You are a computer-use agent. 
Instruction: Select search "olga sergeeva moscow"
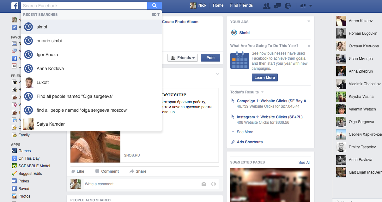pos(91,110)
